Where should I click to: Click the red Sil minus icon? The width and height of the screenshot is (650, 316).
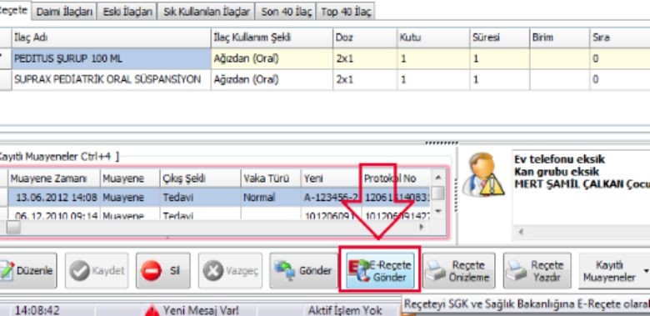152,271
